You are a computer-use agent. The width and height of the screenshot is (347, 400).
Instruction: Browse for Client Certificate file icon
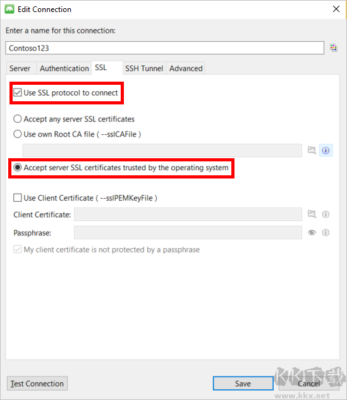(312, 214)
